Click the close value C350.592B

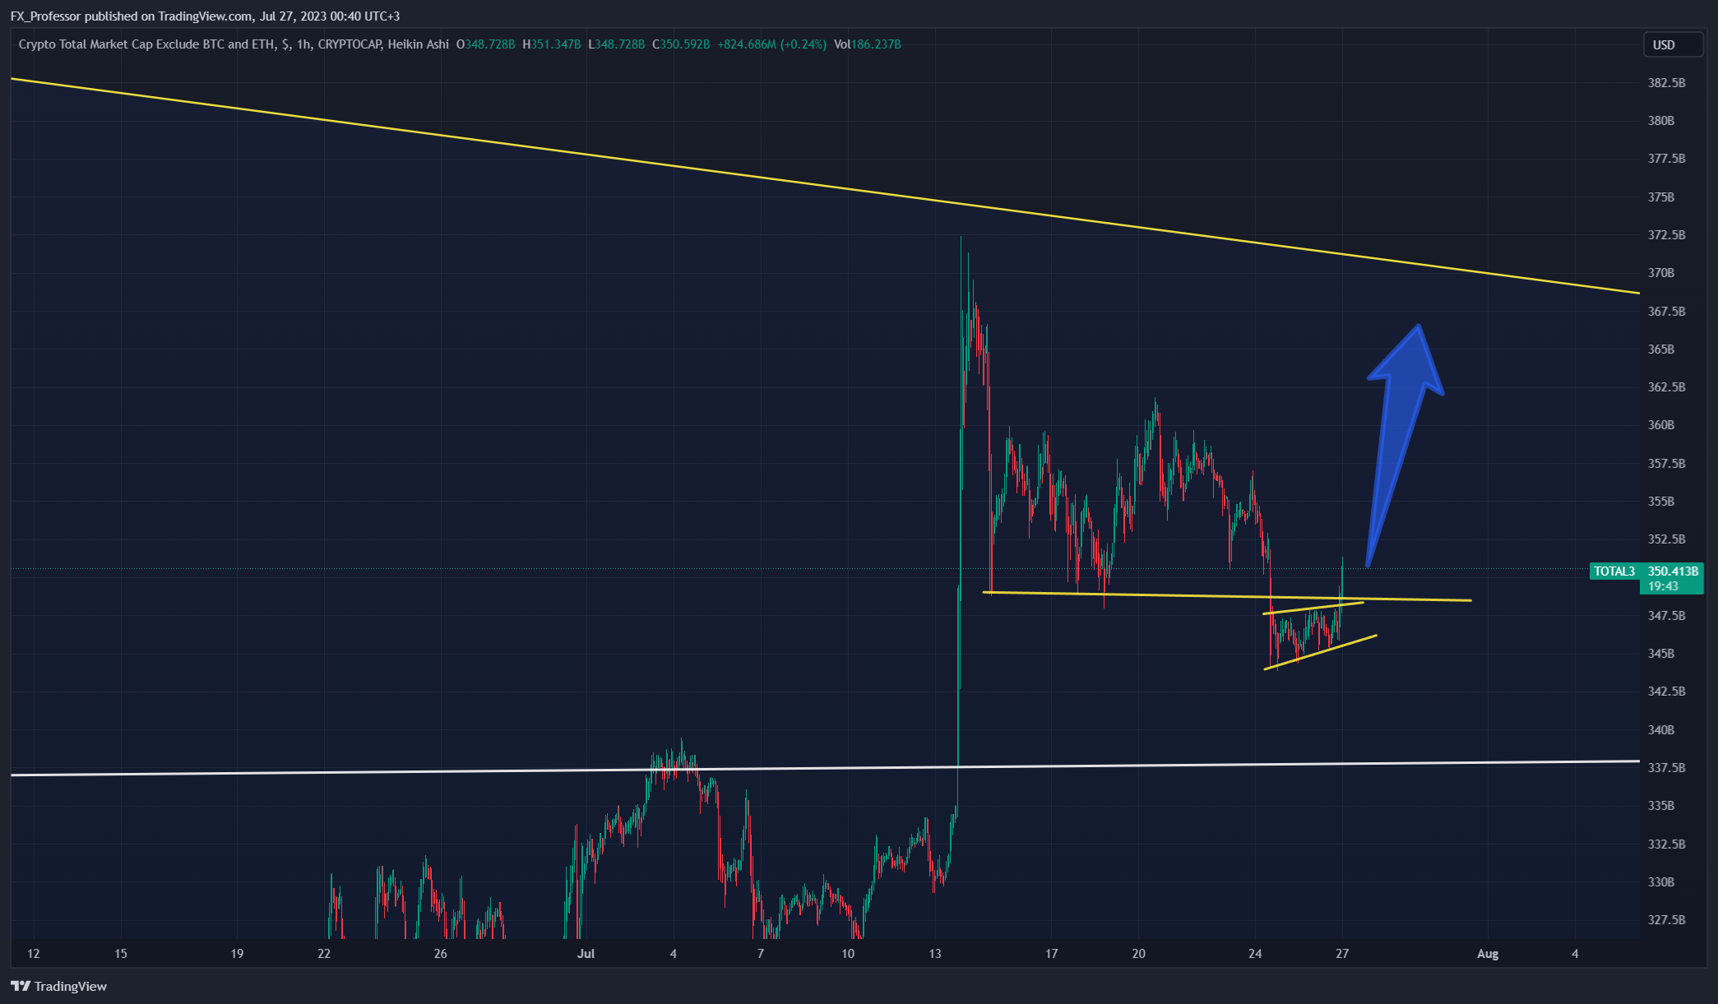(x=681, y=44)
